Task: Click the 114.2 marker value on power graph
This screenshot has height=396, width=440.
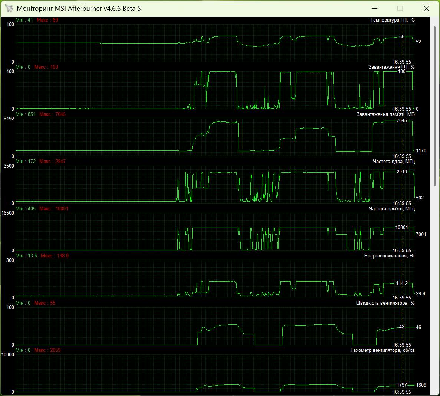Action: click(402, 283)
